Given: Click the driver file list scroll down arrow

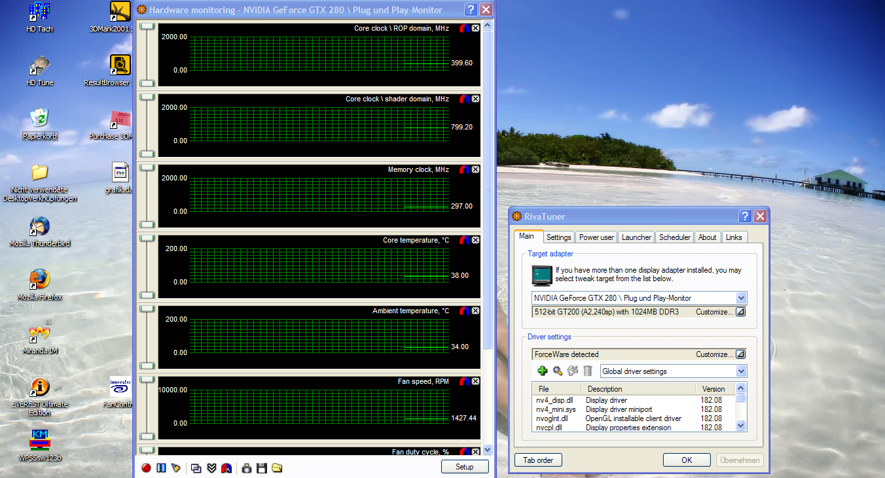Looking at the screenshot, I should coord(740,425).
